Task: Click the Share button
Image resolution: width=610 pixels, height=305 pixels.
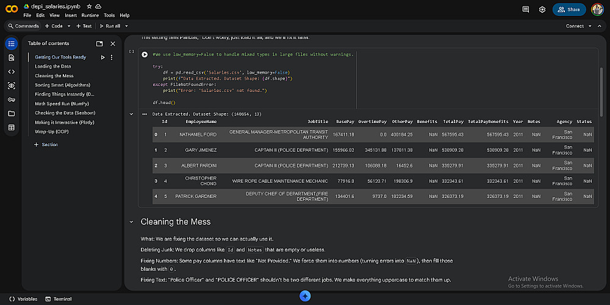Action: [569, 10]
